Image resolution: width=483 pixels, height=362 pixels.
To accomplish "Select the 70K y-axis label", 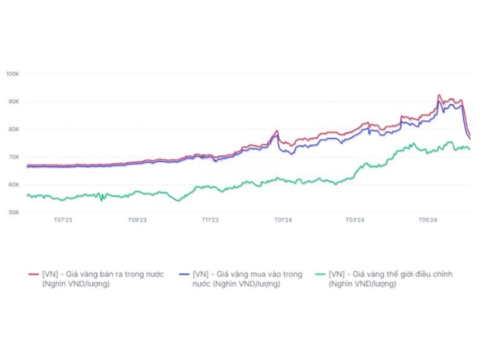I will (x=14, y=157).
